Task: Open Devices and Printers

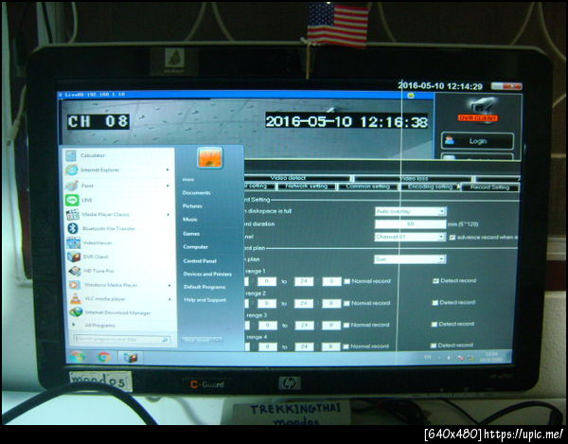Action: tap(207, 275)
